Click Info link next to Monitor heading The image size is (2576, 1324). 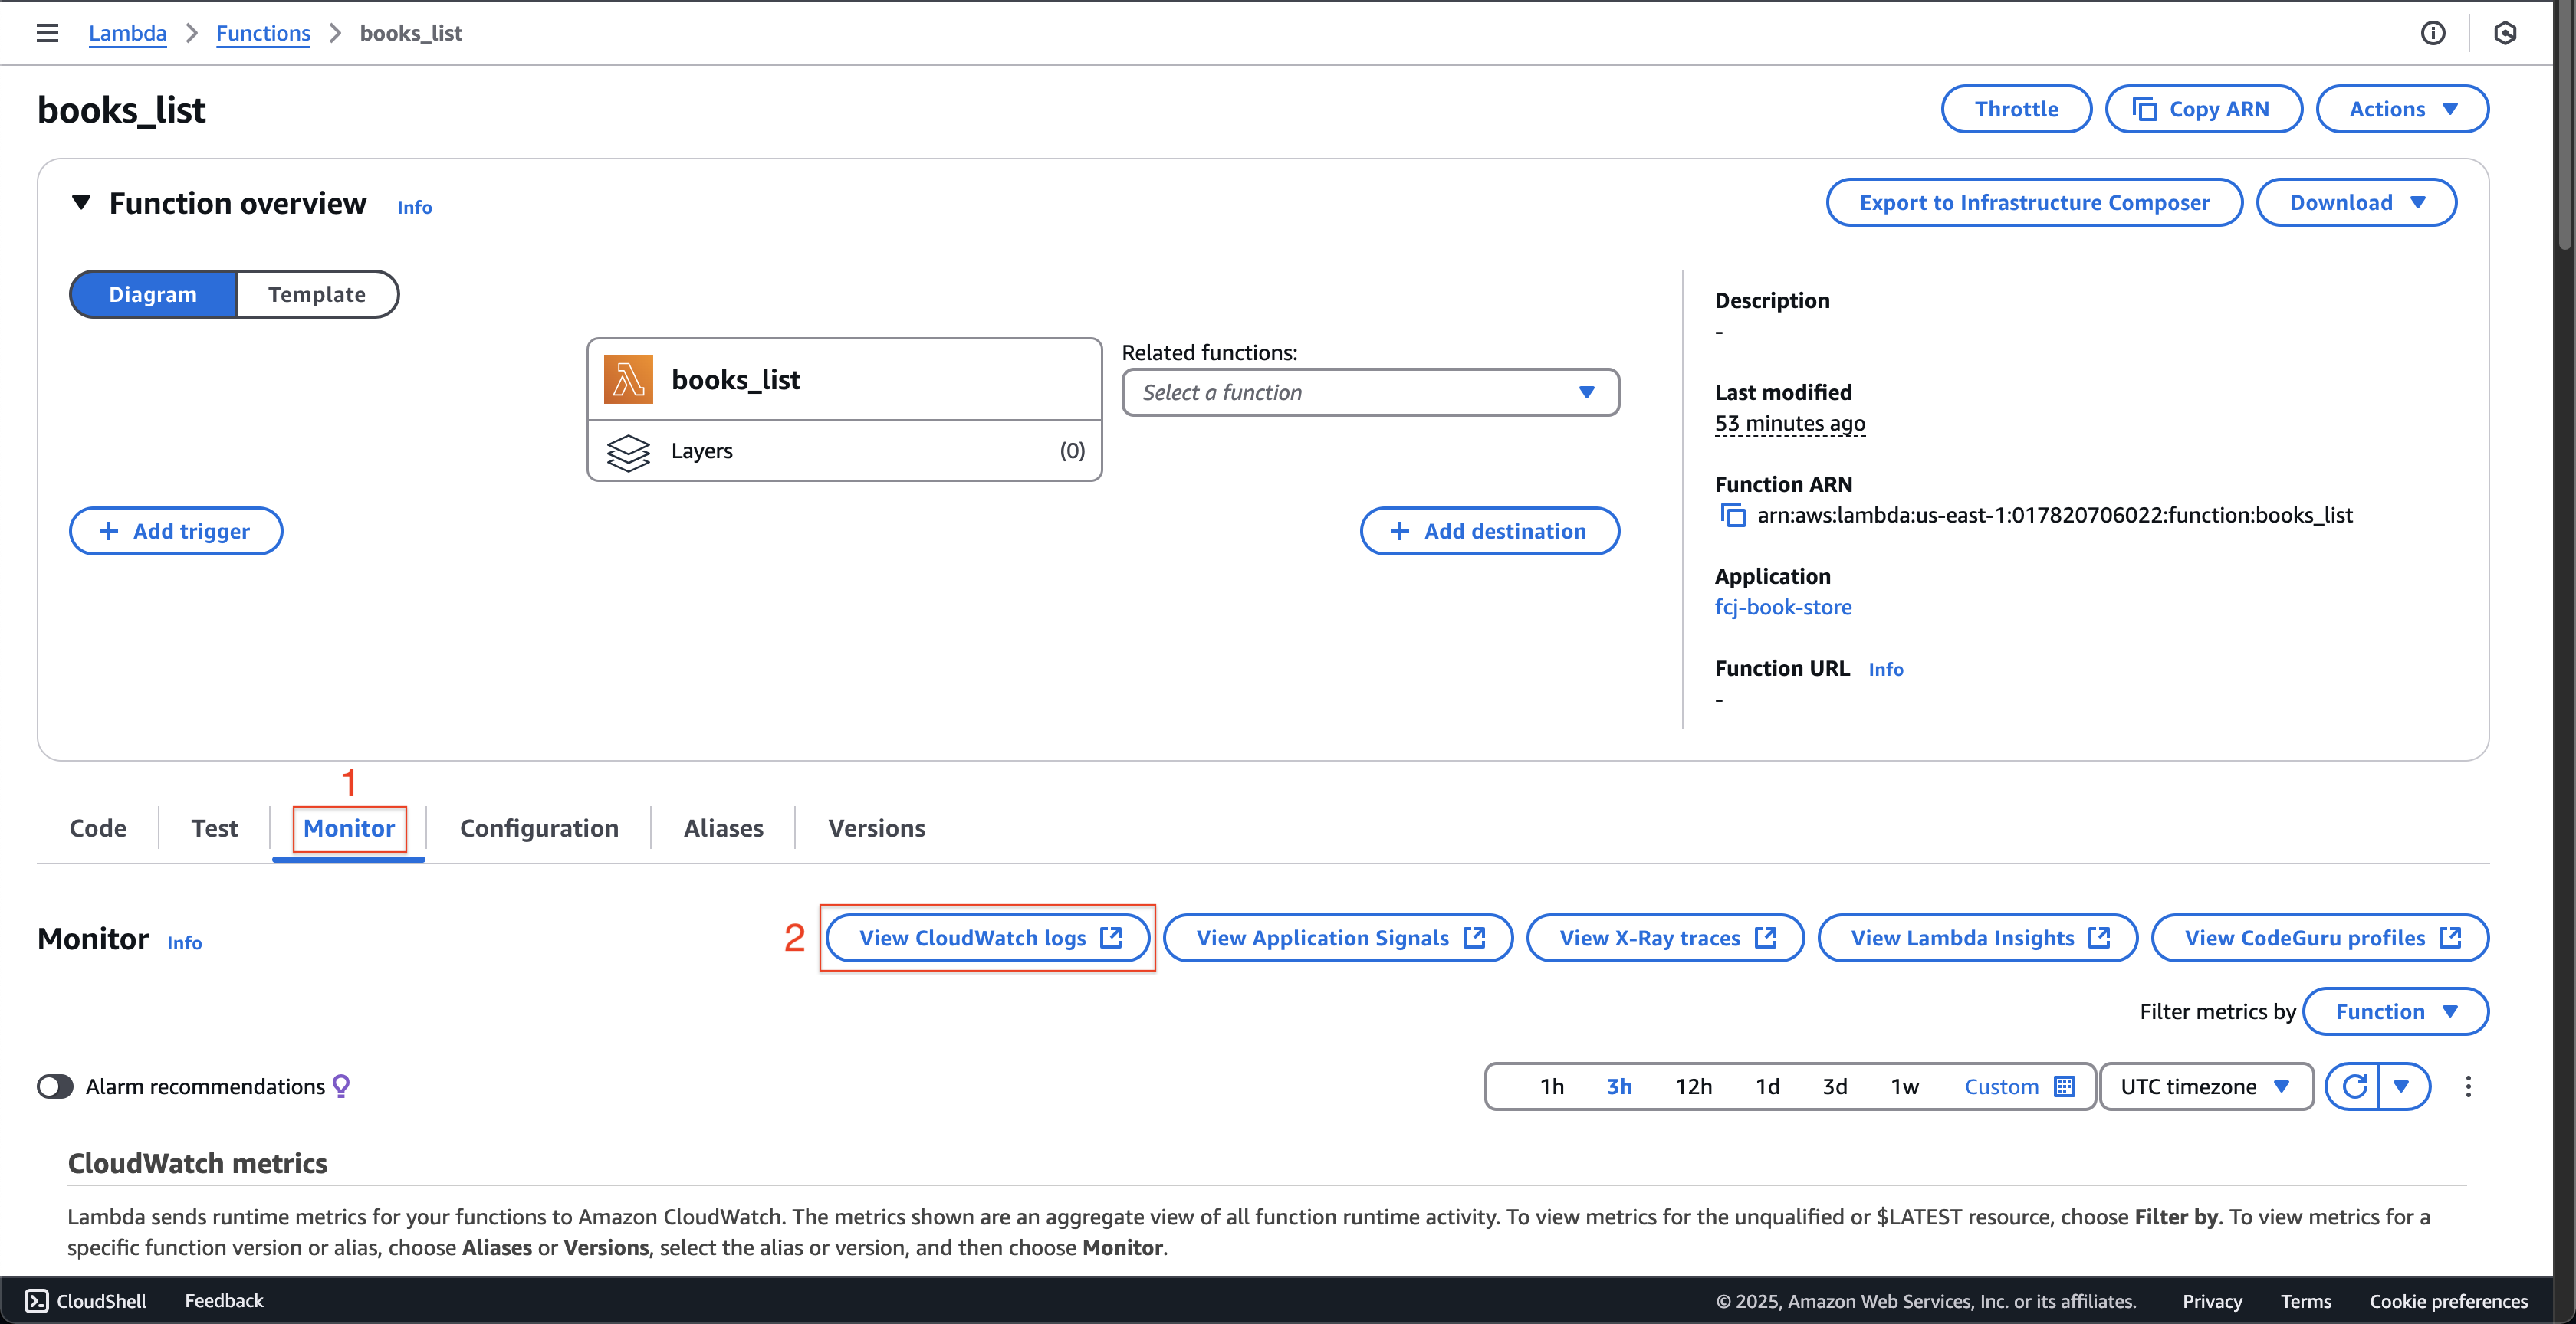[184, 942]
